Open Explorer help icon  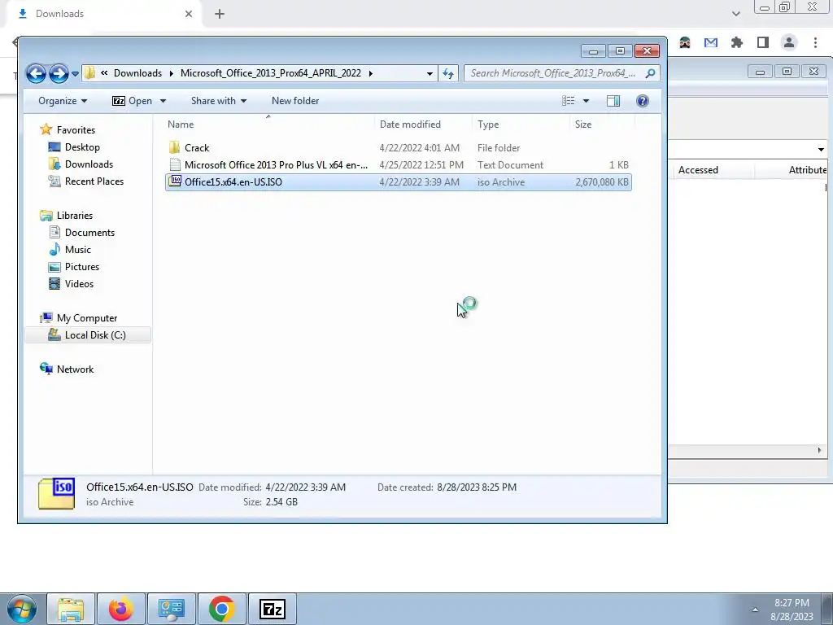click(x=643, y=101)
